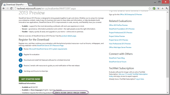Viewport: 170px width, 95px height.
Task: Maximize the Chrome browser window
Action: tap(159, 2)
